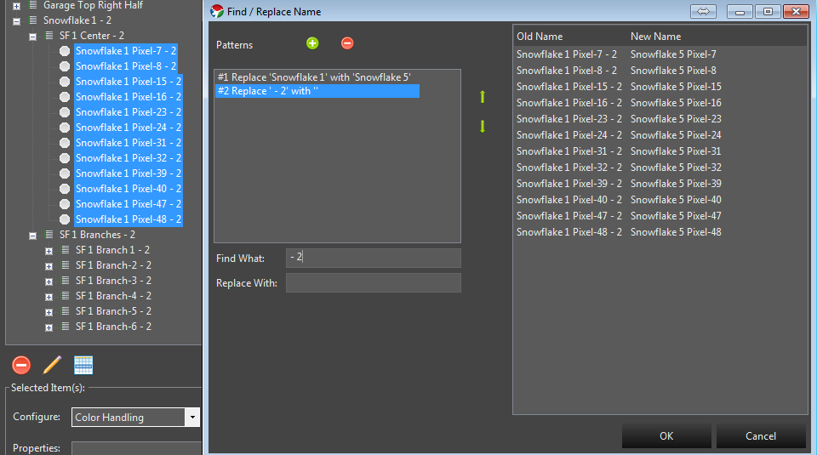
Task: Open the grid table icon
Action: click(83, 365)
